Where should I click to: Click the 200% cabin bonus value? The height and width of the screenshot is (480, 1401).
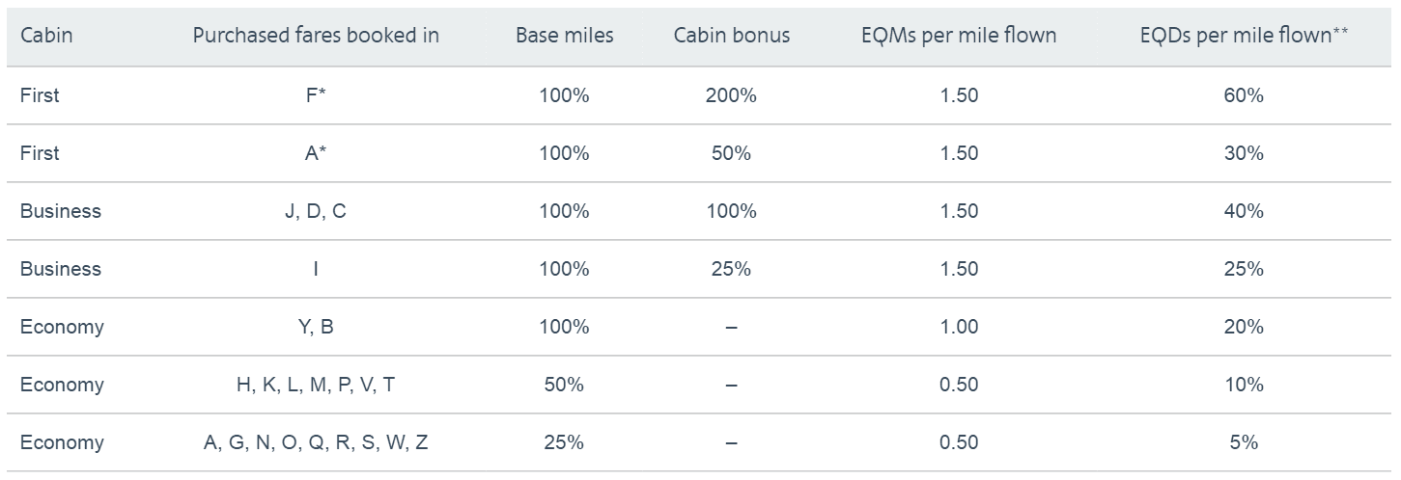point(732,95)
